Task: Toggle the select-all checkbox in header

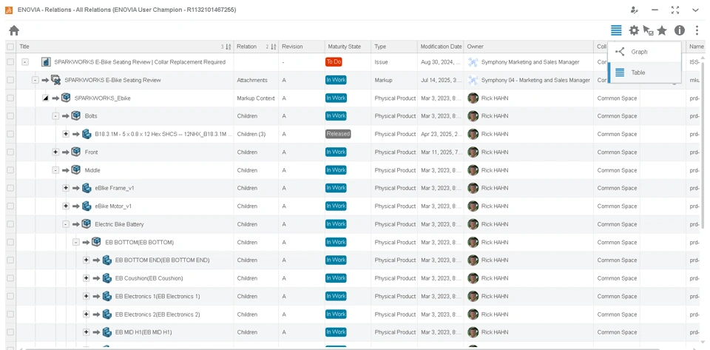Action: click(10, 47)
